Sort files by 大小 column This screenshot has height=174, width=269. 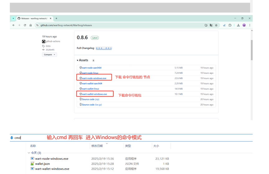click(x=156, y=146)
